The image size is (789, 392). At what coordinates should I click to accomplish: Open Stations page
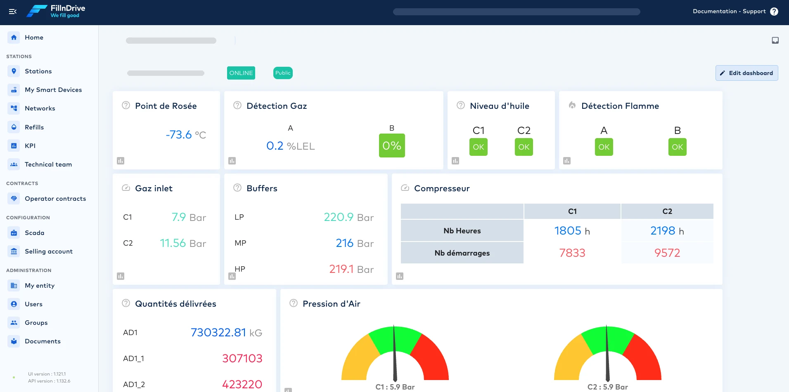[49, 71]
